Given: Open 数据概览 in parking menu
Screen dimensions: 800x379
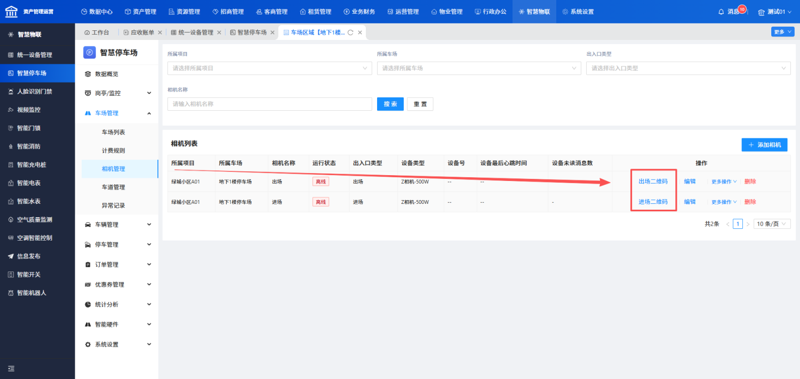Looking at the screenshot, I should (x=117, y=74).
